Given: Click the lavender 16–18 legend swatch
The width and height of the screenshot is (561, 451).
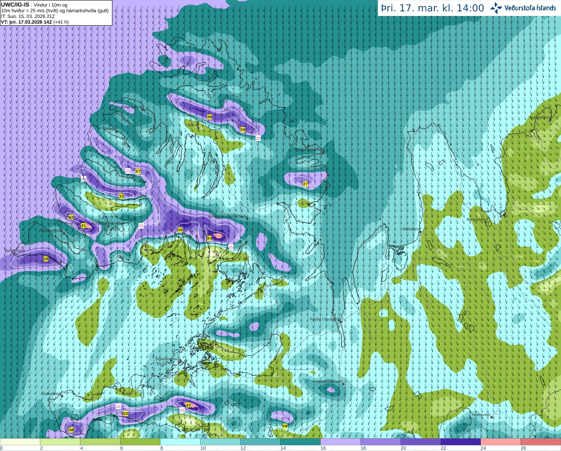Looking at the screenshot, I should (341, 442).
